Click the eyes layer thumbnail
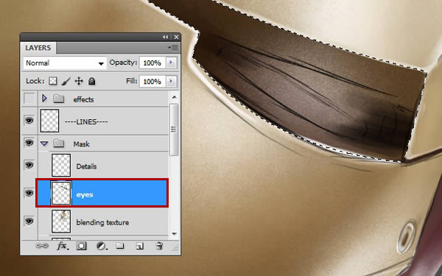The width and height of the screenshot is (442, 276). pos(61,193)
